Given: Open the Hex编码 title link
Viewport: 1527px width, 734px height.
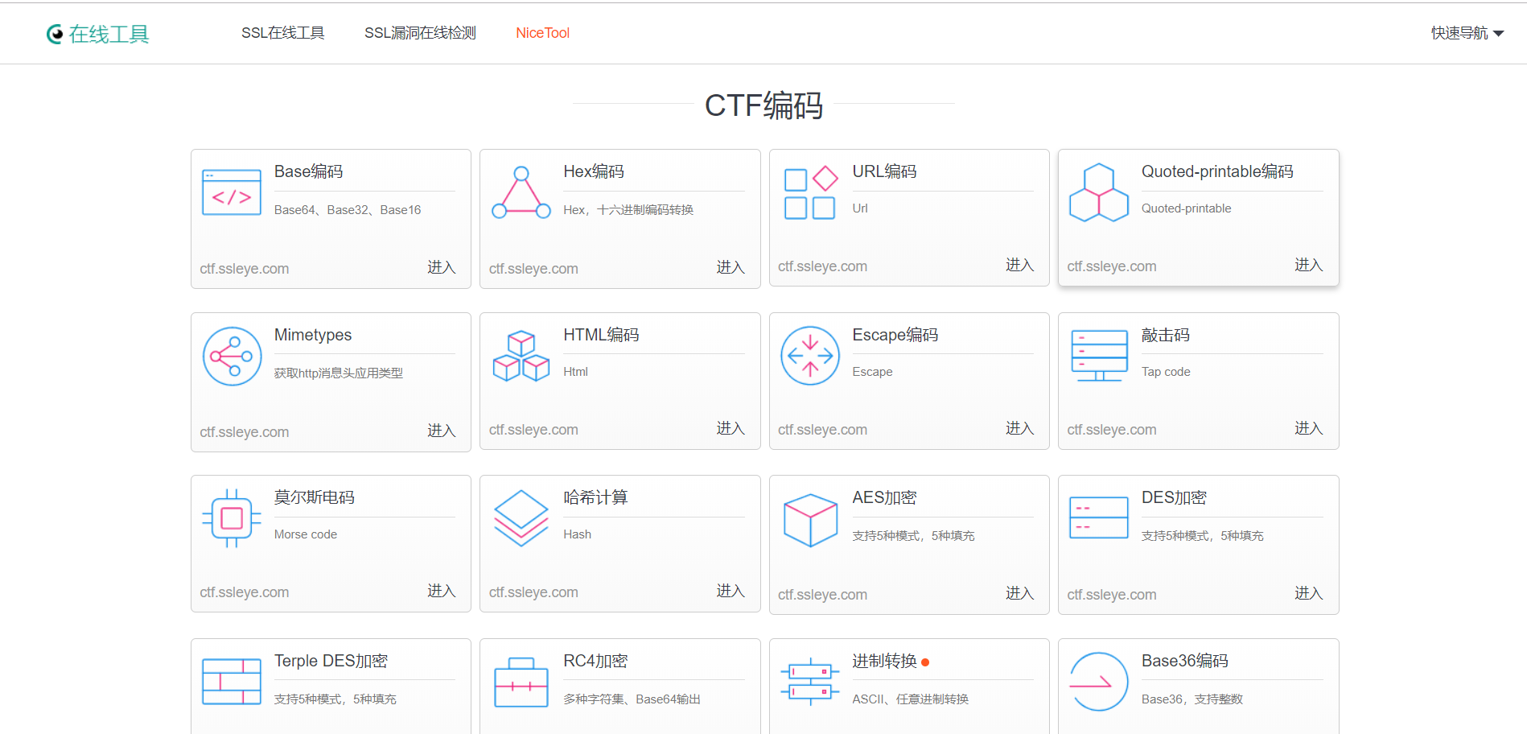Looking at the screenshot, I should pos(594,171).
